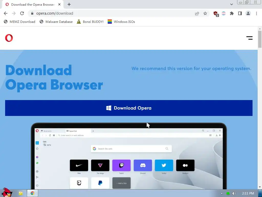The width and height of the screenshot is (262, 197).
Task: Click the Twitter speed dial tile
Action: tap(164, 165)
